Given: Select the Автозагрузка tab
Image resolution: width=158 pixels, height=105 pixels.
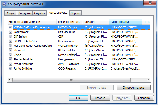Looking at the screenshot, I should coord(58,13).
